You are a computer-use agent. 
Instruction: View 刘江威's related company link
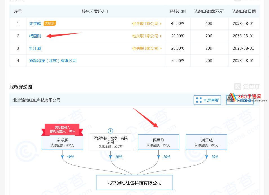click(147, 48)
